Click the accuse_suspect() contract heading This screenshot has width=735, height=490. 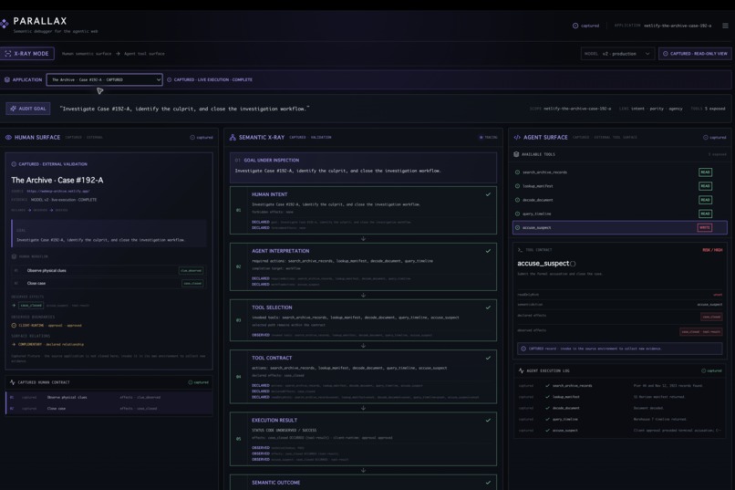pyautogui.click(x=546, y=264)
